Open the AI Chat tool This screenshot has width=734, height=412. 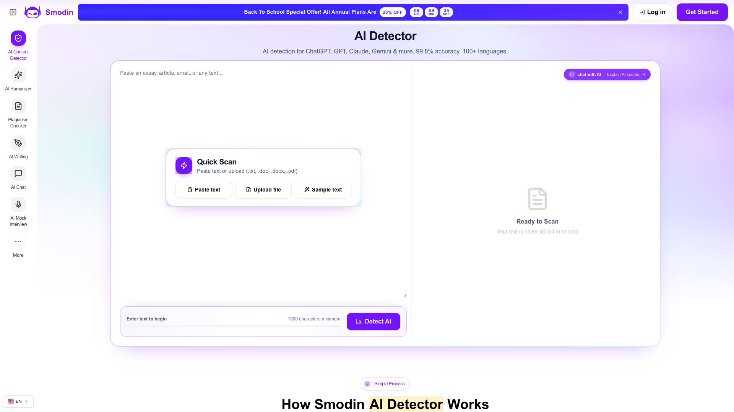[x=18, y=178]
